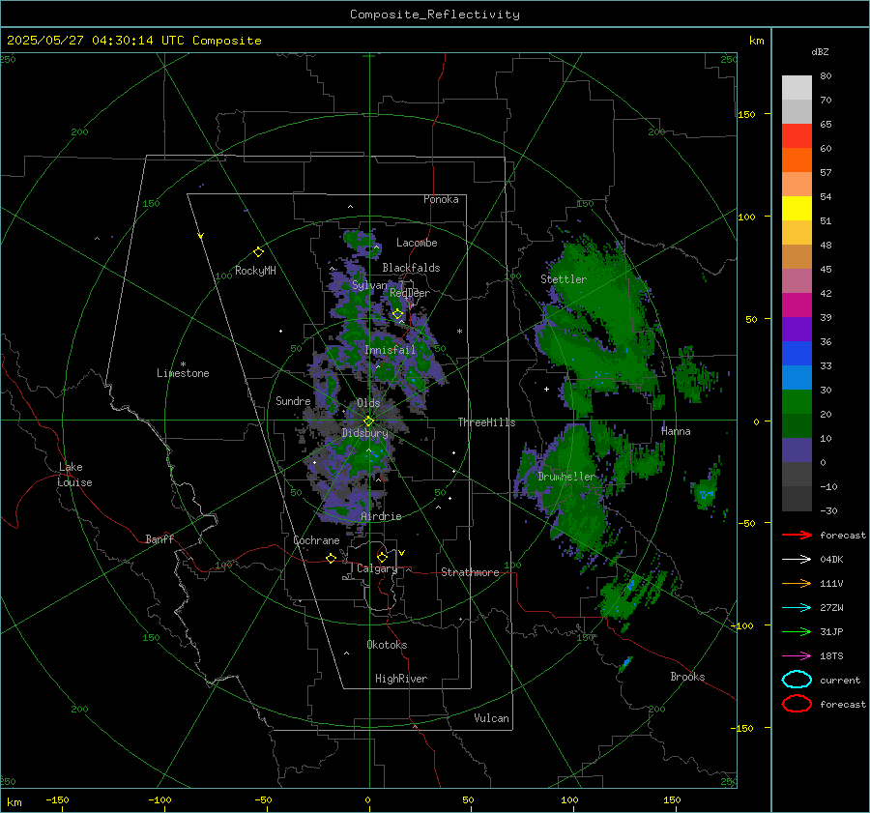Click the Olds city label
This screenshot has height=813, width=870.
[368, 403]
